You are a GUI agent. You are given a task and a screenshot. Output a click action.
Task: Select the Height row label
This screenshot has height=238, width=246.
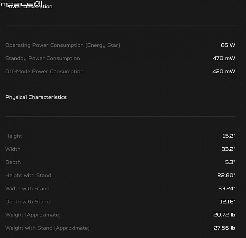(x=14, y=136)
